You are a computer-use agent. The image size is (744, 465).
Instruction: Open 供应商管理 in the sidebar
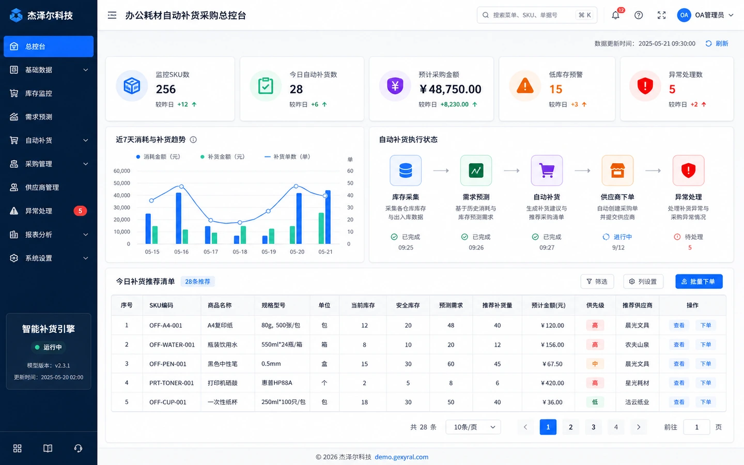pos(49,188)
